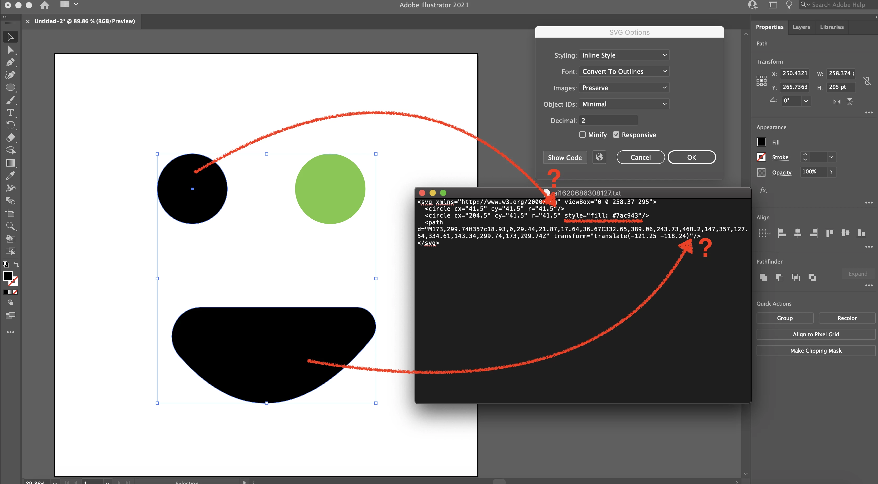Open the Font dropdown showing Convert To Outlines

(624, 71)
